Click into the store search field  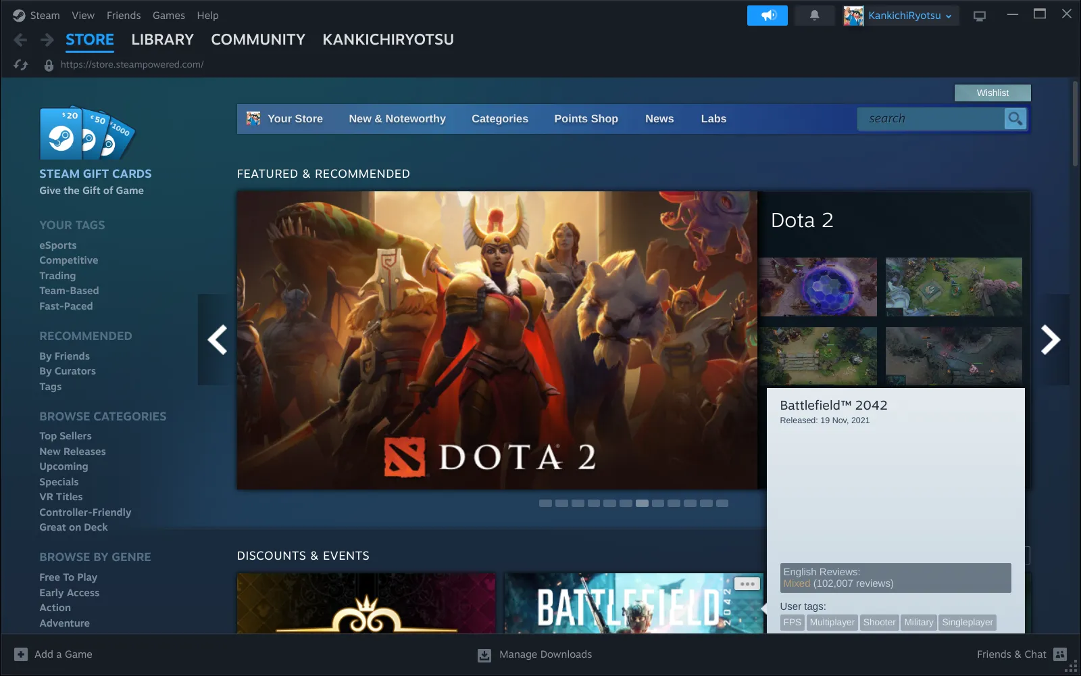(x=931, y=119)
